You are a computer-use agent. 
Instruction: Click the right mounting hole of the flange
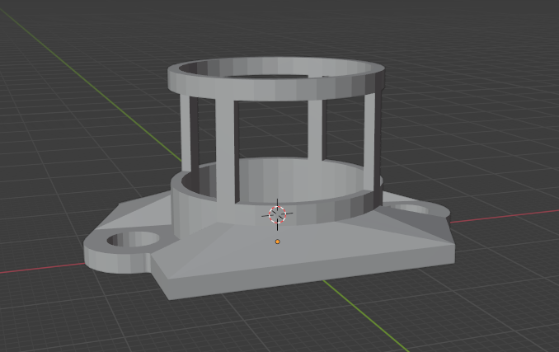[x=410, y=209]
